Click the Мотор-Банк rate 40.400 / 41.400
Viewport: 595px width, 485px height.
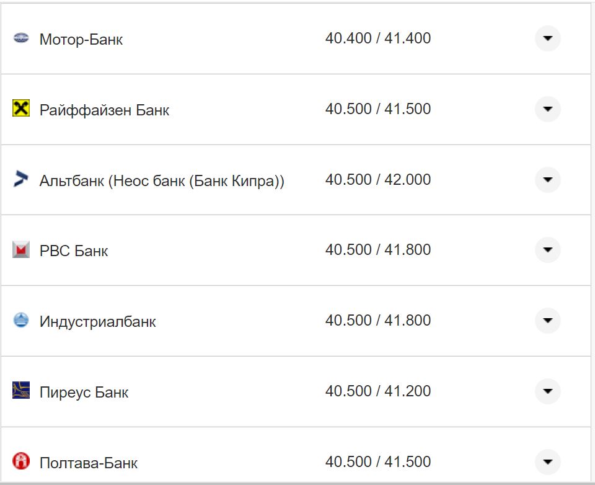(x=377, y=38)
